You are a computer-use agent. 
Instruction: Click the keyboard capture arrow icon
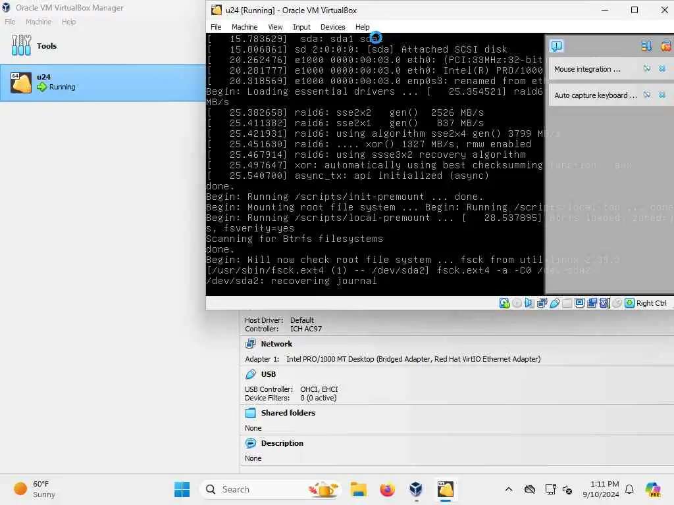630,303
